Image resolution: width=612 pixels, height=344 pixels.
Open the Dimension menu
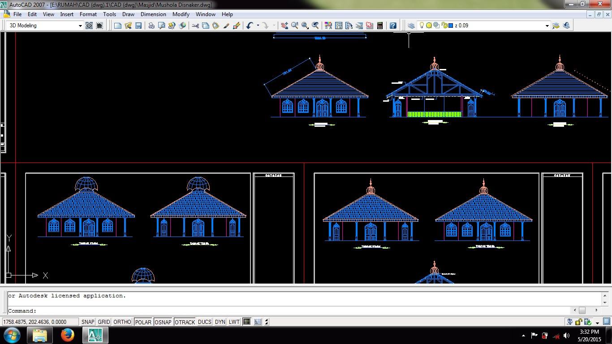[153, 14]
